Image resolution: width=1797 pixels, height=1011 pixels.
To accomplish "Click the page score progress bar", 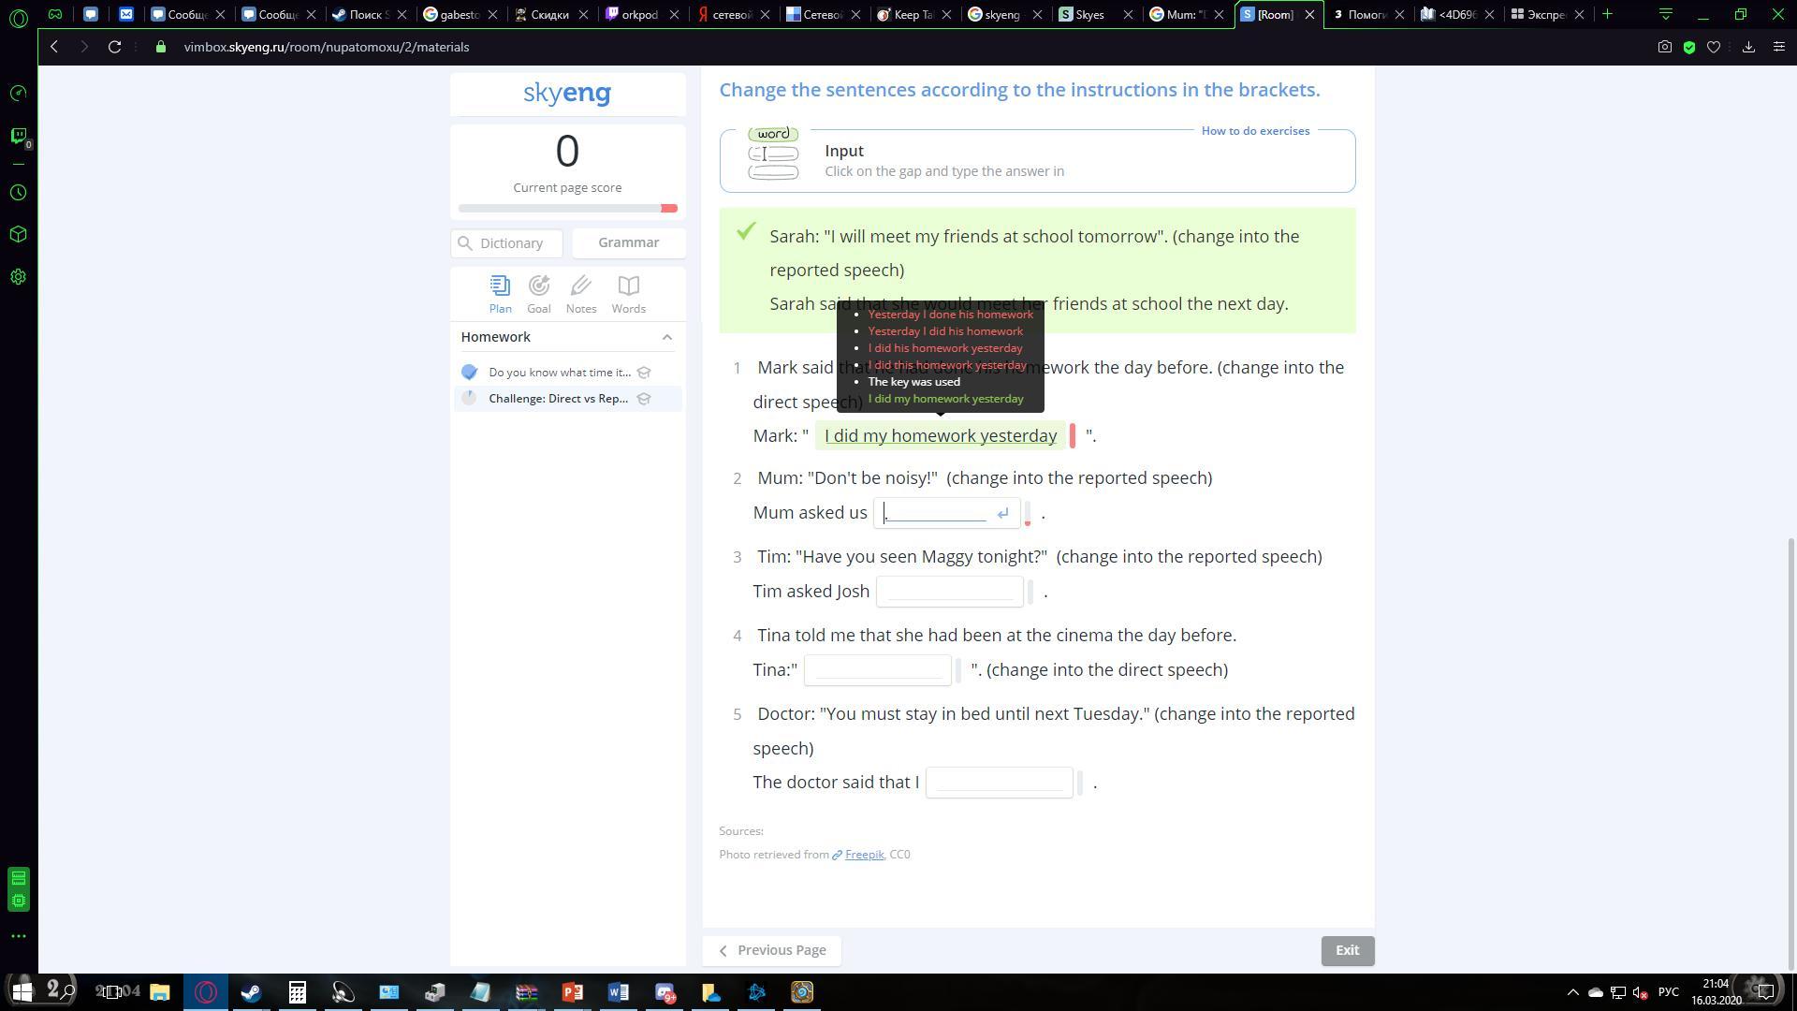I will 567,208.
